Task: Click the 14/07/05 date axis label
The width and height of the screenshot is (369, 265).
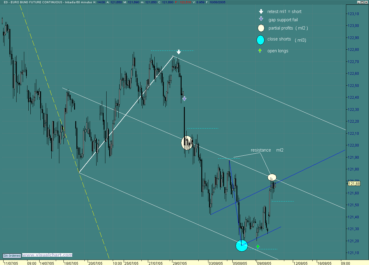Action: [47, 263]
